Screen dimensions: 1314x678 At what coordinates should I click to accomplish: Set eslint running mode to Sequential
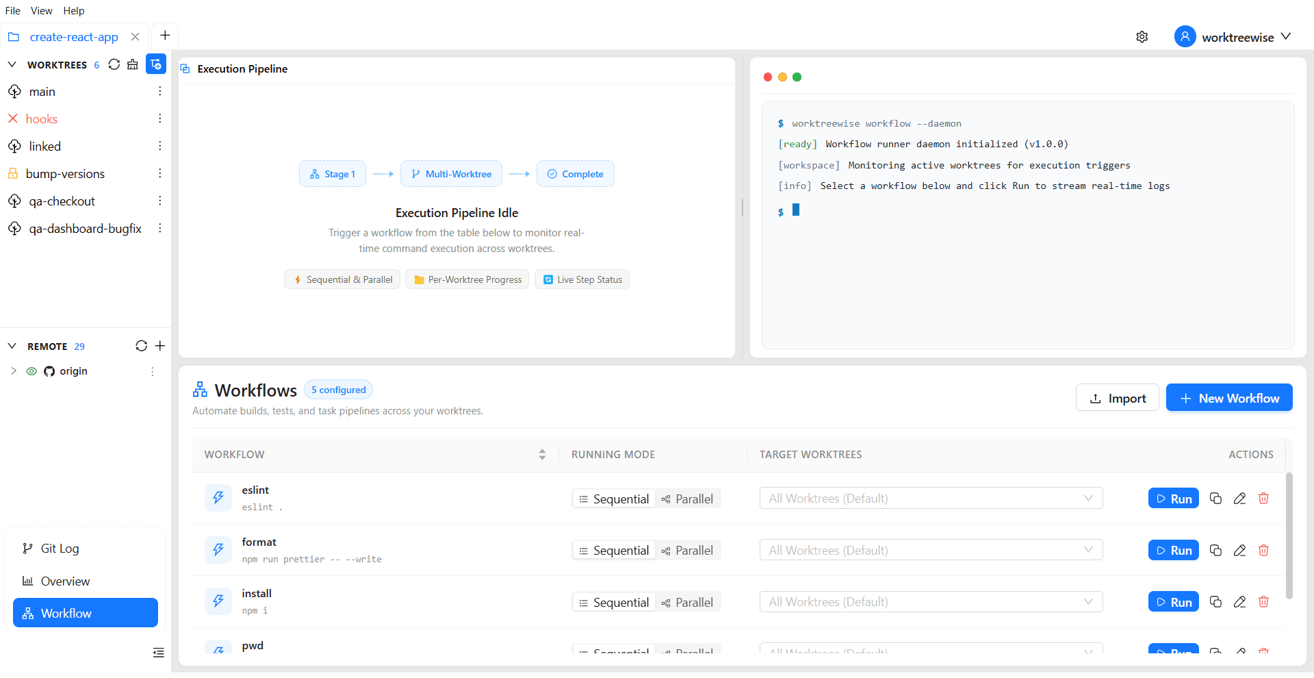[x=614, y=499]
